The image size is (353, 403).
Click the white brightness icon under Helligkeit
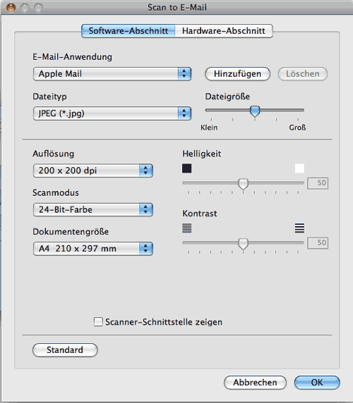pyautogui.click(x=299, y=168)
